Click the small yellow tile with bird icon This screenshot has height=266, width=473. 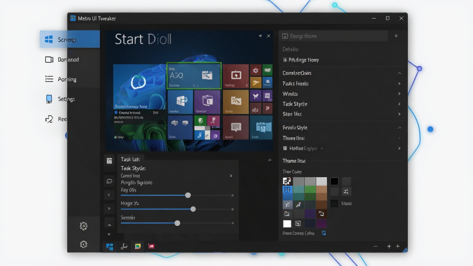pyautogui.click(x=255, y=82)
